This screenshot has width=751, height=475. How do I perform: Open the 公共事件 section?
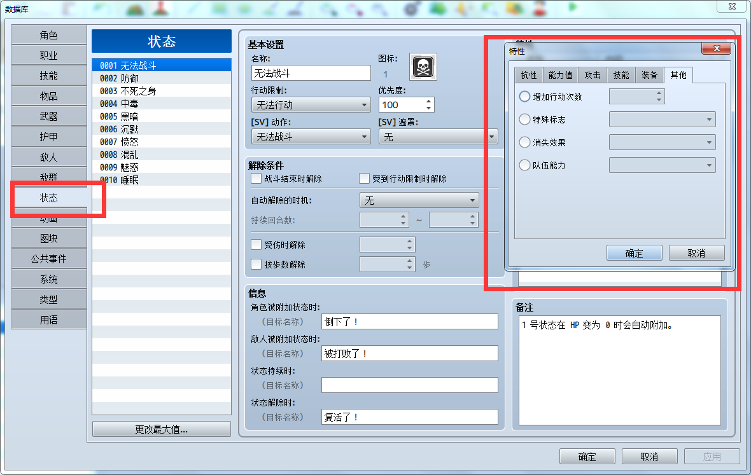(x=49, y=259)
